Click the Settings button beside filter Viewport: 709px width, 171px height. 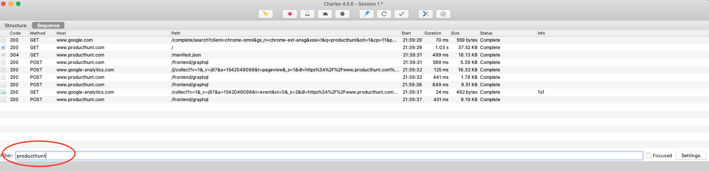690,155
